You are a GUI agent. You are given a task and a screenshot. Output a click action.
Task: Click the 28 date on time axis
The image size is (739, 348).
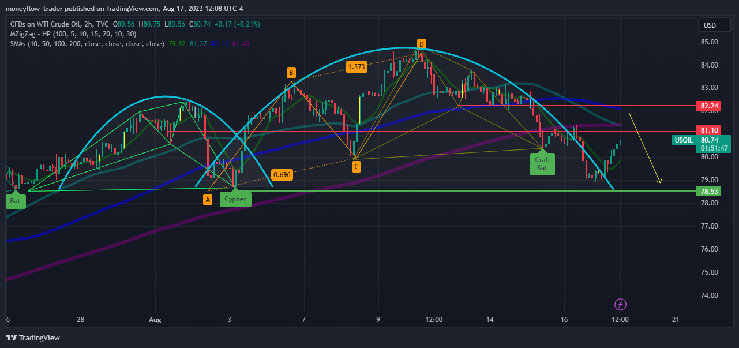pyautogui.click(x=81, y=320)
